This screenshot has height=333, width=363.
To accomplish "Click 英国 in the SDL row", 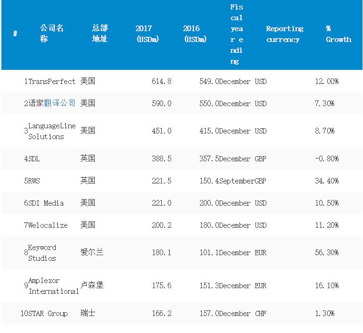I will click(x=88, y=158).
